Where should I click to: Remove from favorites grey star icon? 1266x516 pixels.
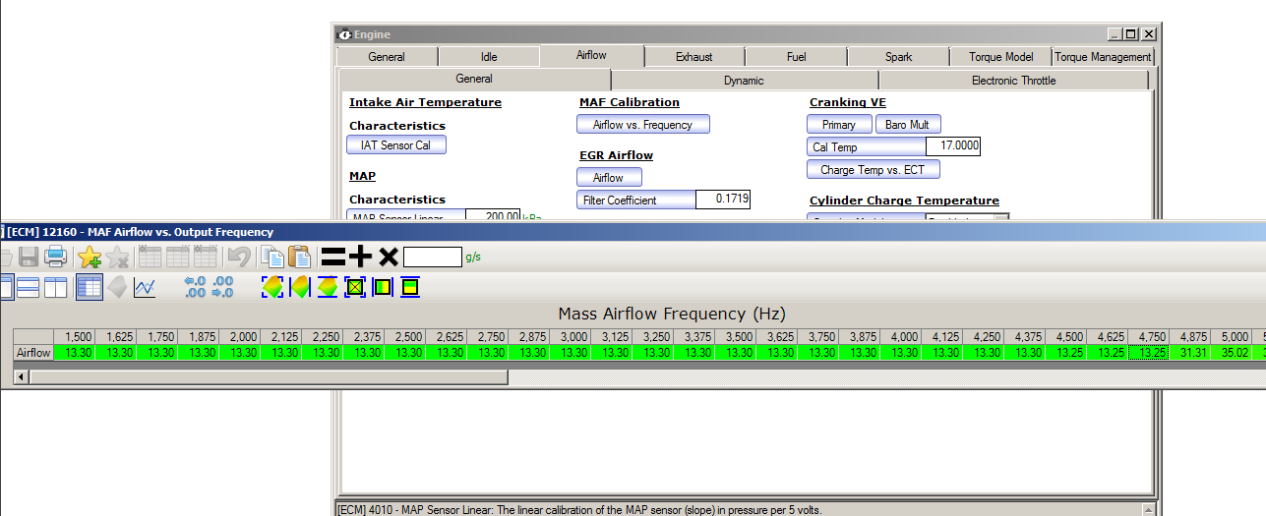(x=118, y=258)
